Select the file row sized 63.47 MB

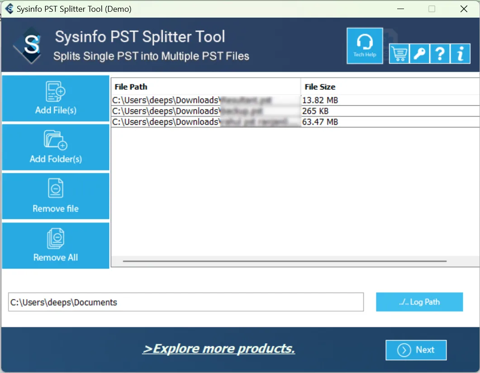[295, 122]
